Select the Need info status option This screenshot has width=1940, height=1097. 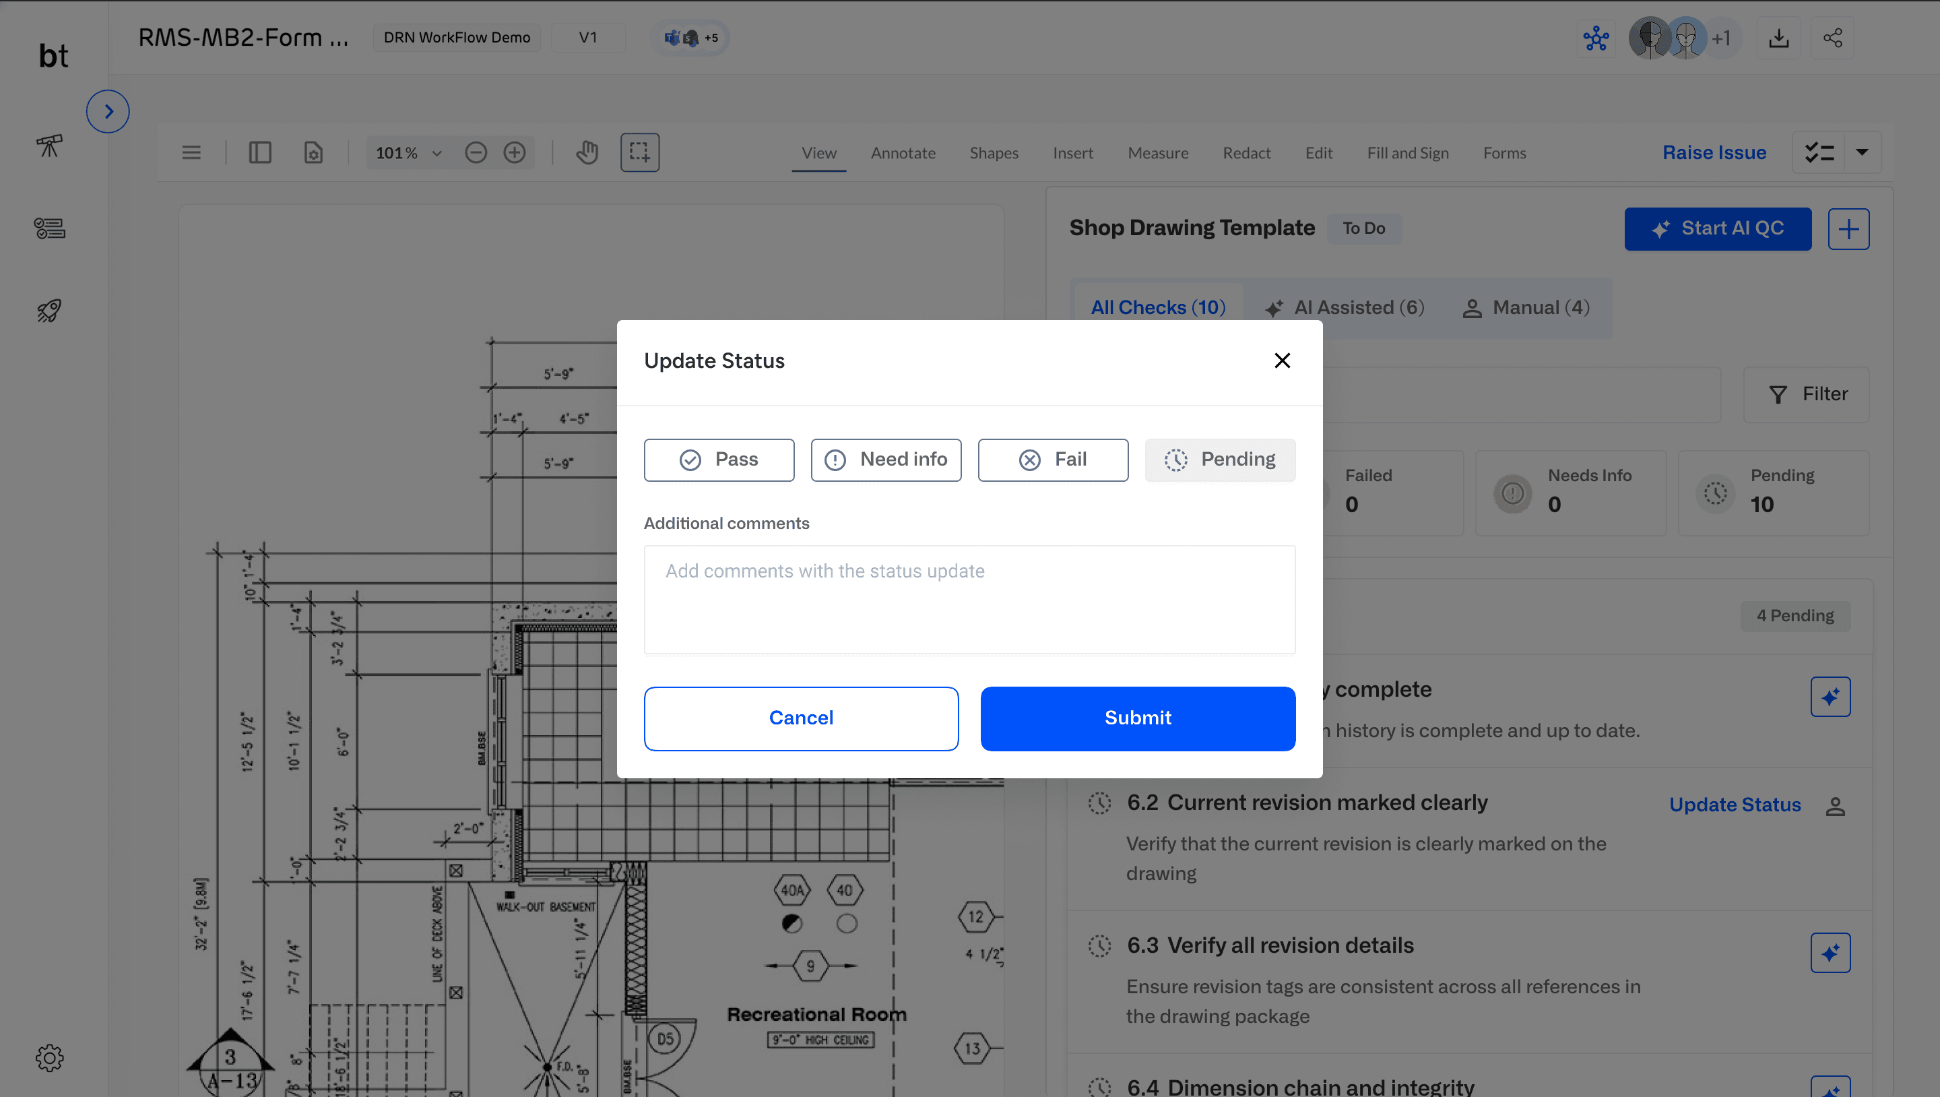pyautogui.click(x=886, y=460)
